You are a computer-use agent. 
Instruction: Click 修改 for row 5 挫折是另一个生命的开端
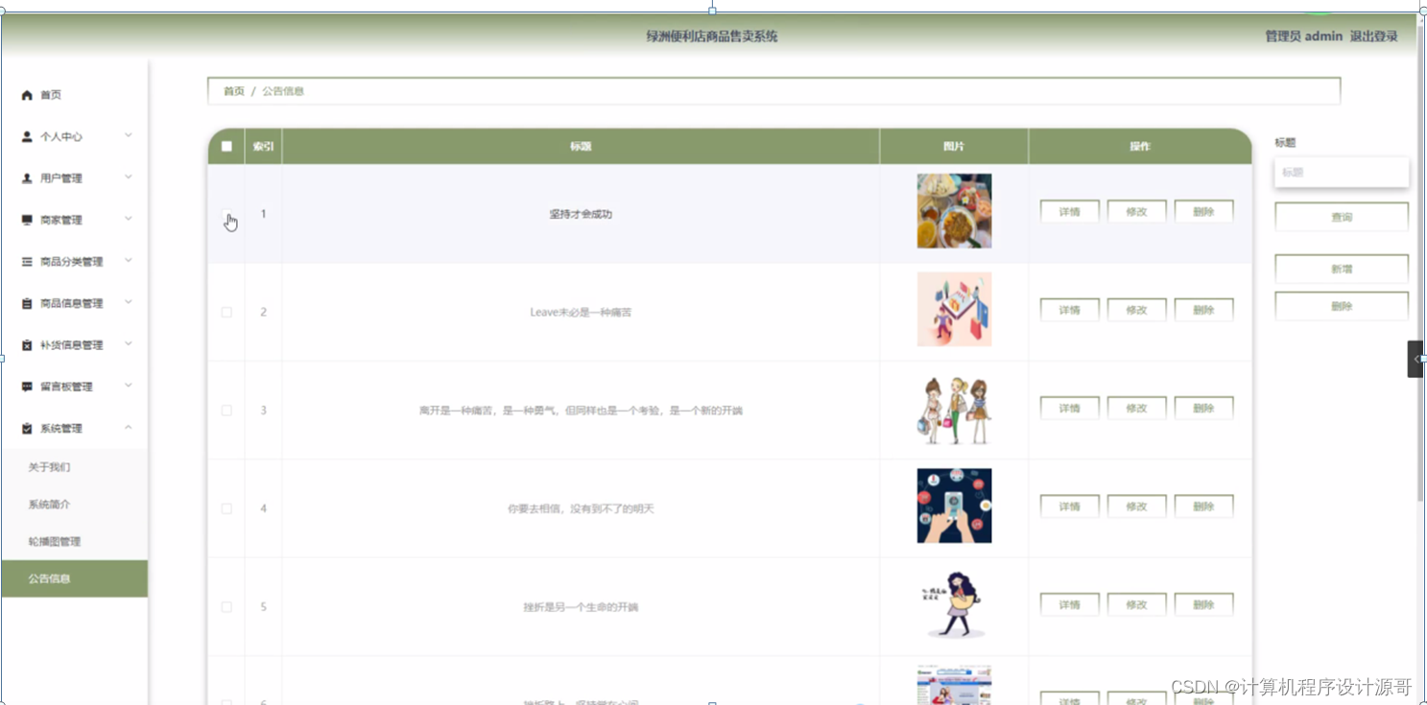(x=1137, y=605)
